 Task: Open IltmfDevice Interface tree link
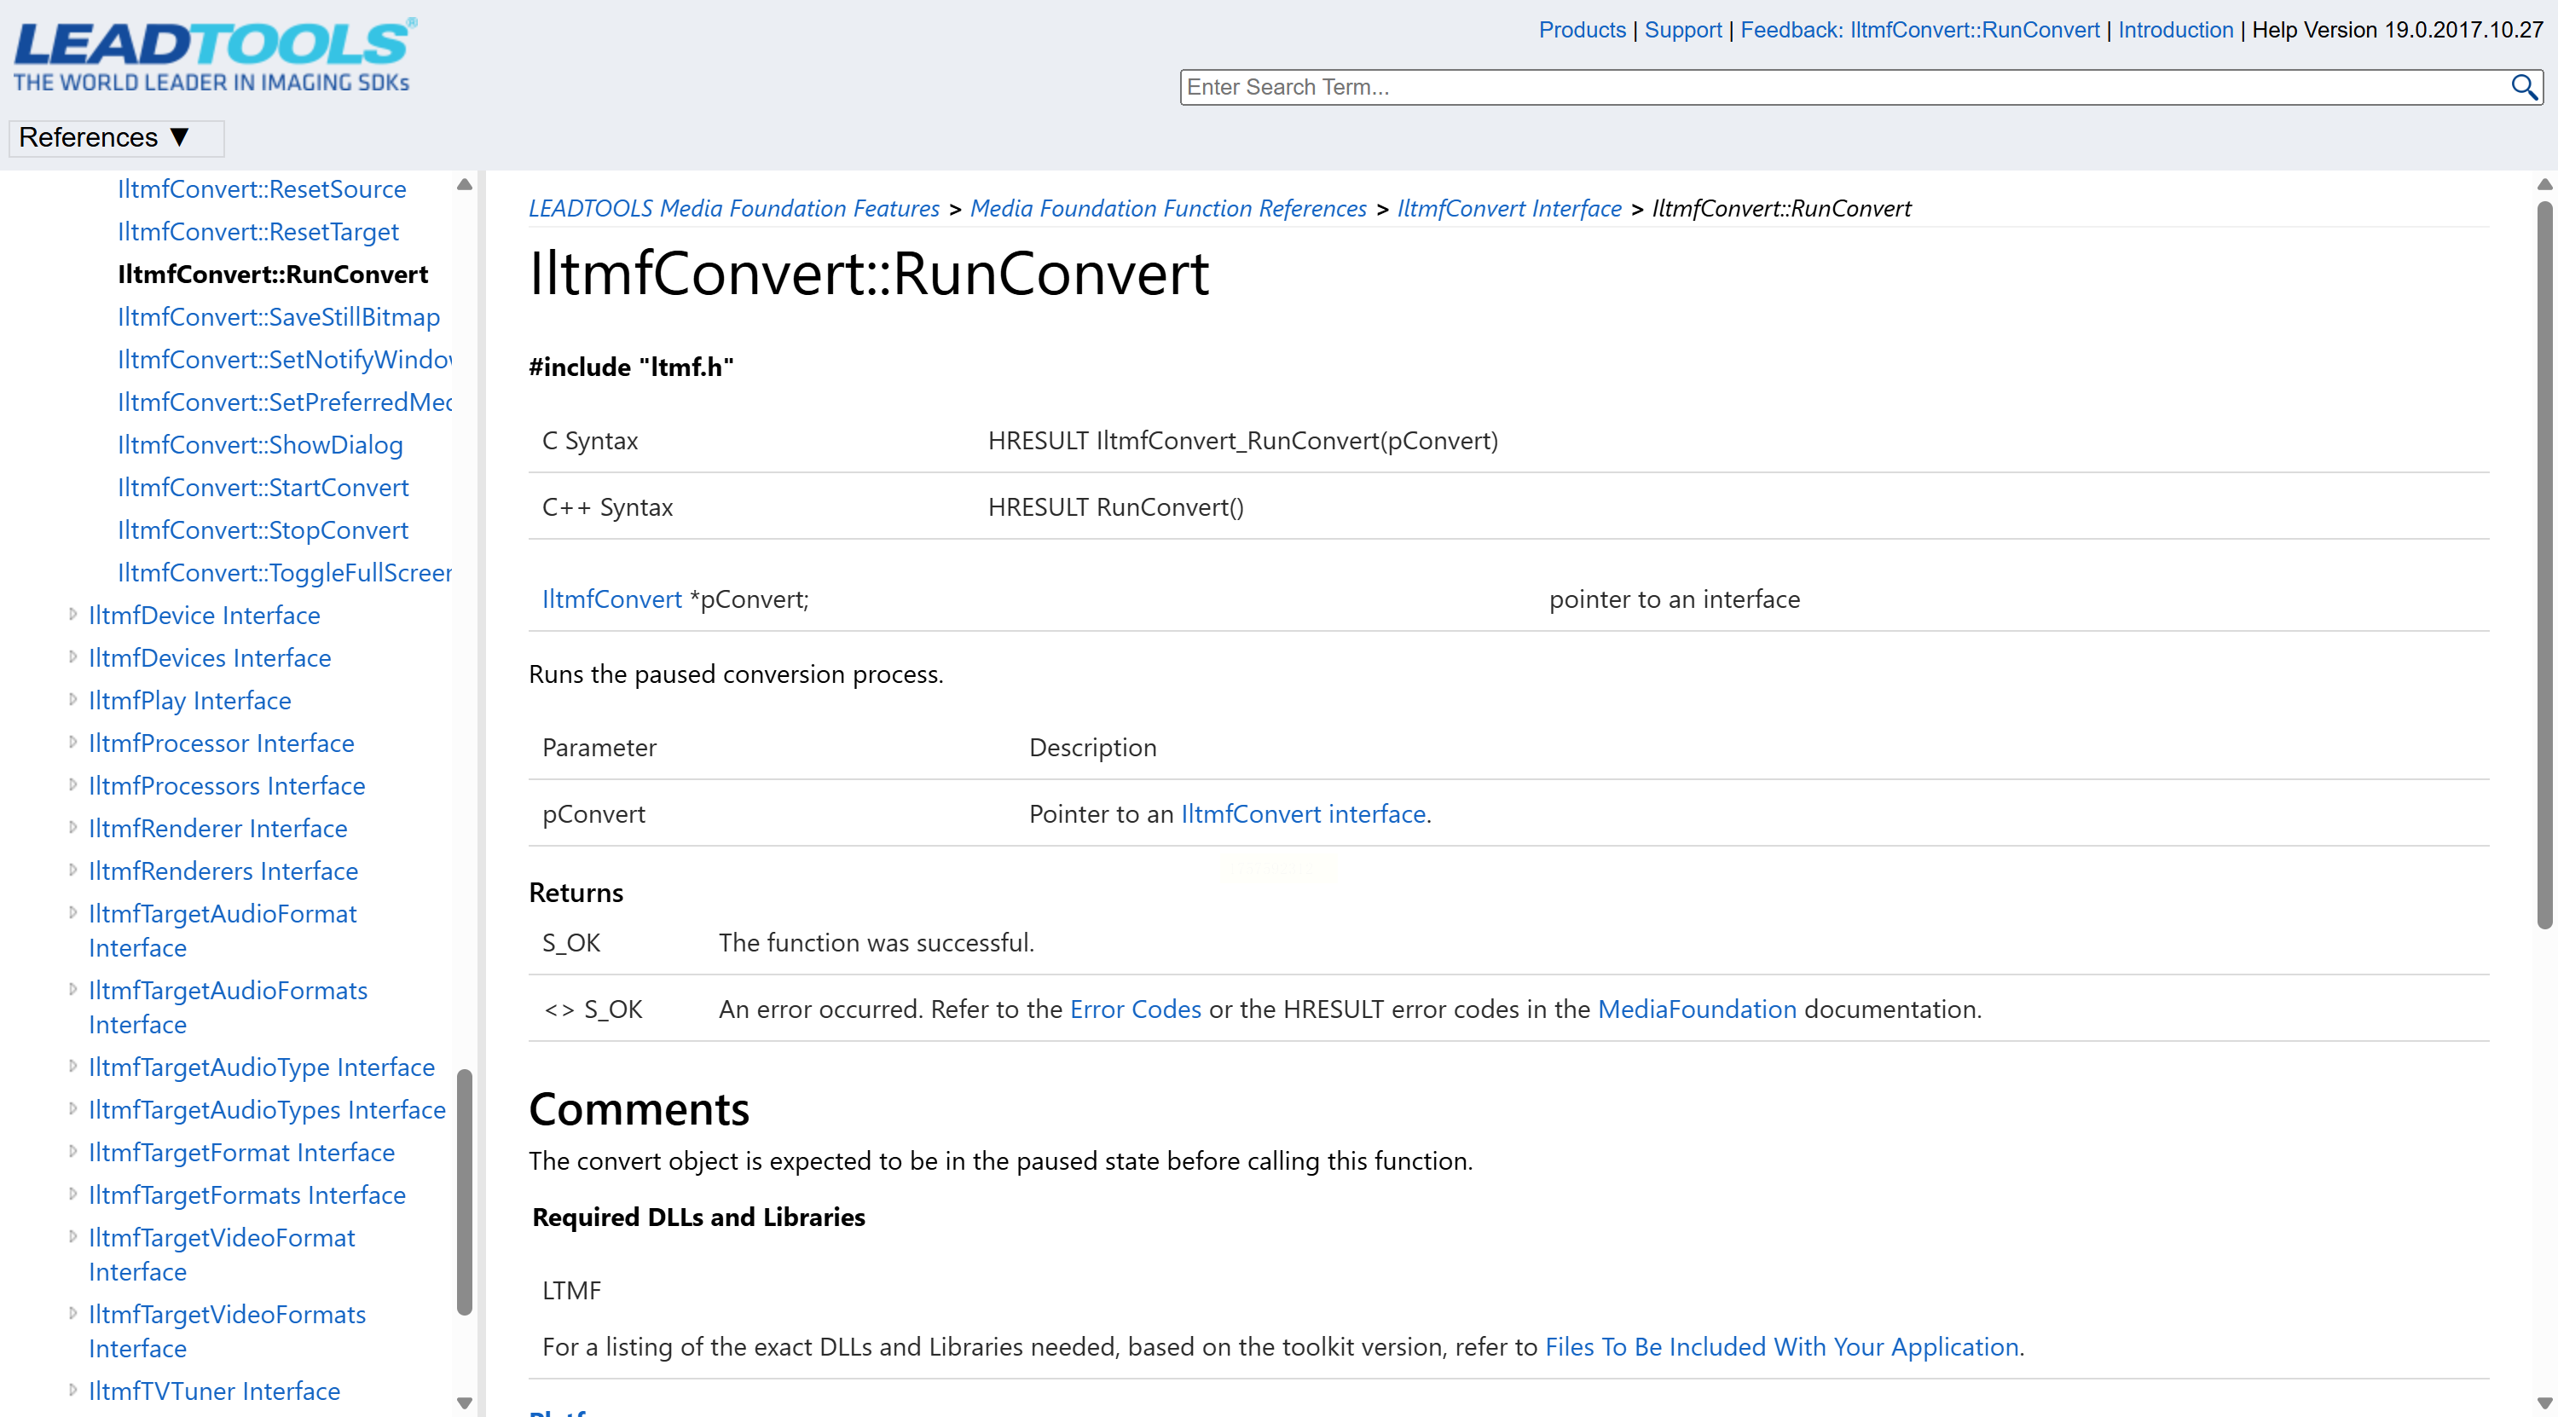click(205, 616)
